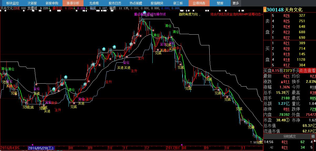Click the yellow 趋势角度方向 annotation

(190, 14)
